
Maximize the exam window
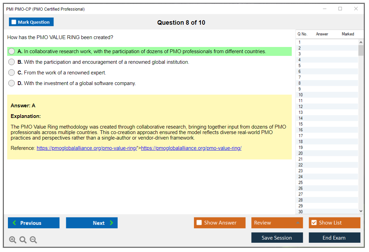[x=340, y=9]
